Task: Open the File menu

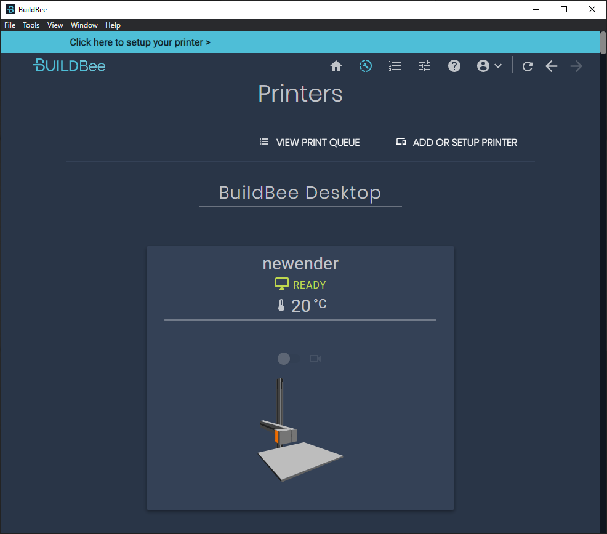Action: (10, 25)
